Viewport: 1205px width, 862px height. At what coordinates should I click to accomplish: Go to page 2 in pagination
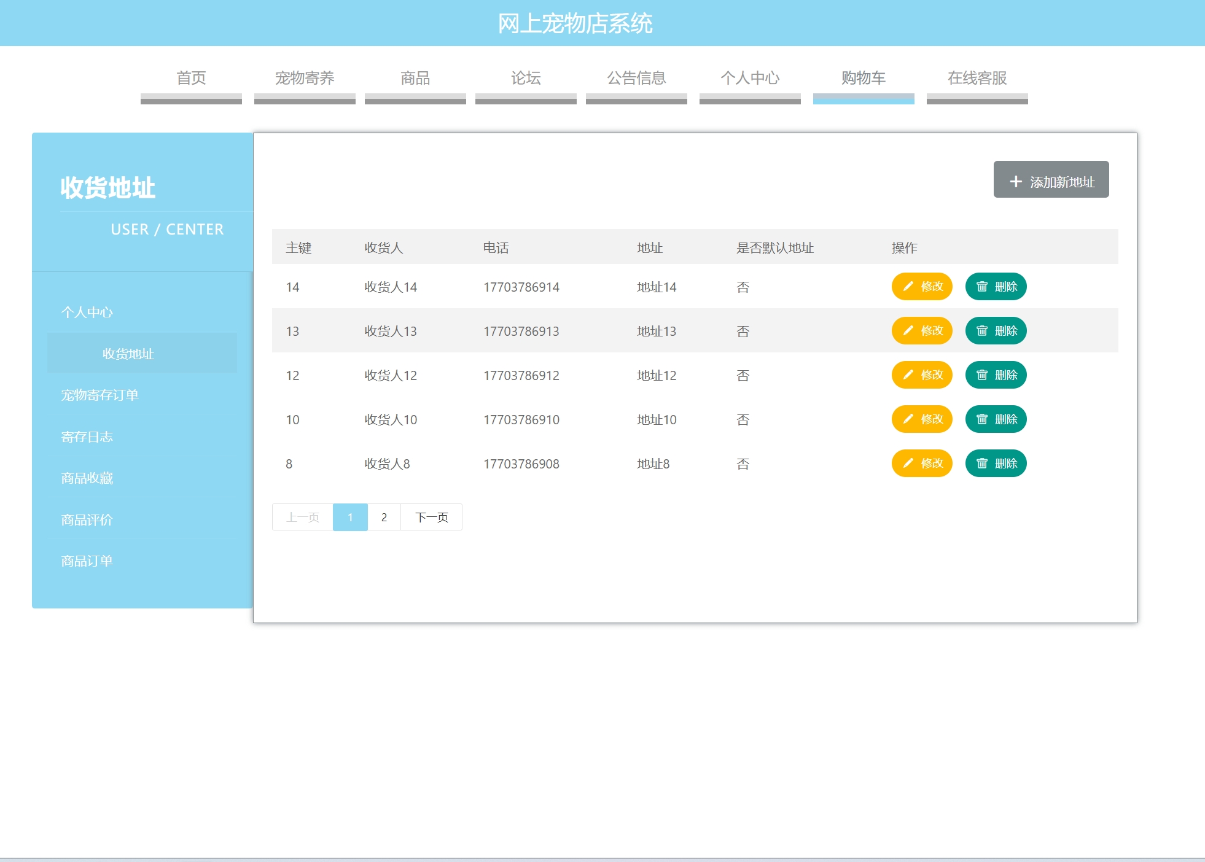coord(384,518)
